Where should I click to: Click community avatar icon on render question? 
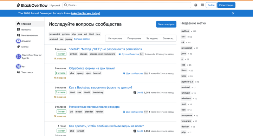pos(124,112)
